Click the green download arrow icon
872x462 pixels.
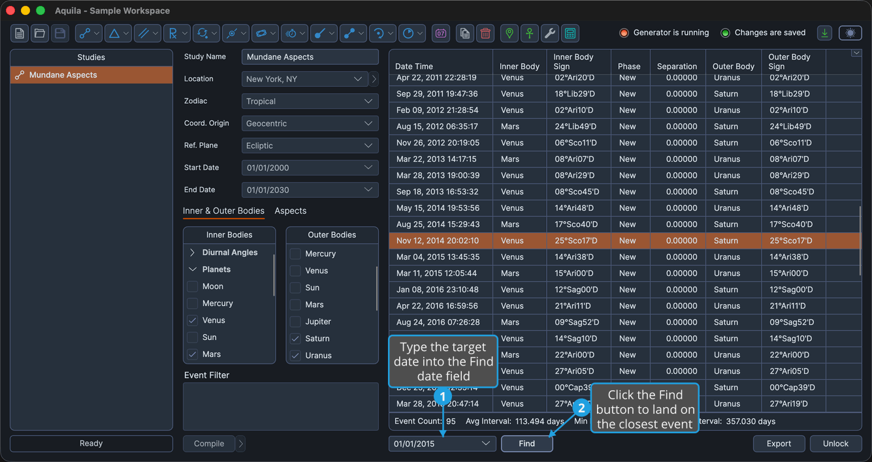(x=825, y=33)
